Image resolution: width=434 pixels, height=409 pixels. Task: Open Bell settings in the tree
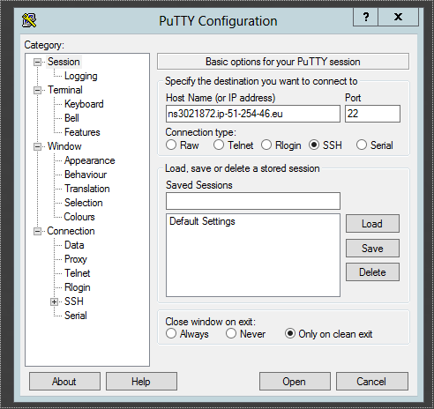pyautogui.click(x=71, y=118)
